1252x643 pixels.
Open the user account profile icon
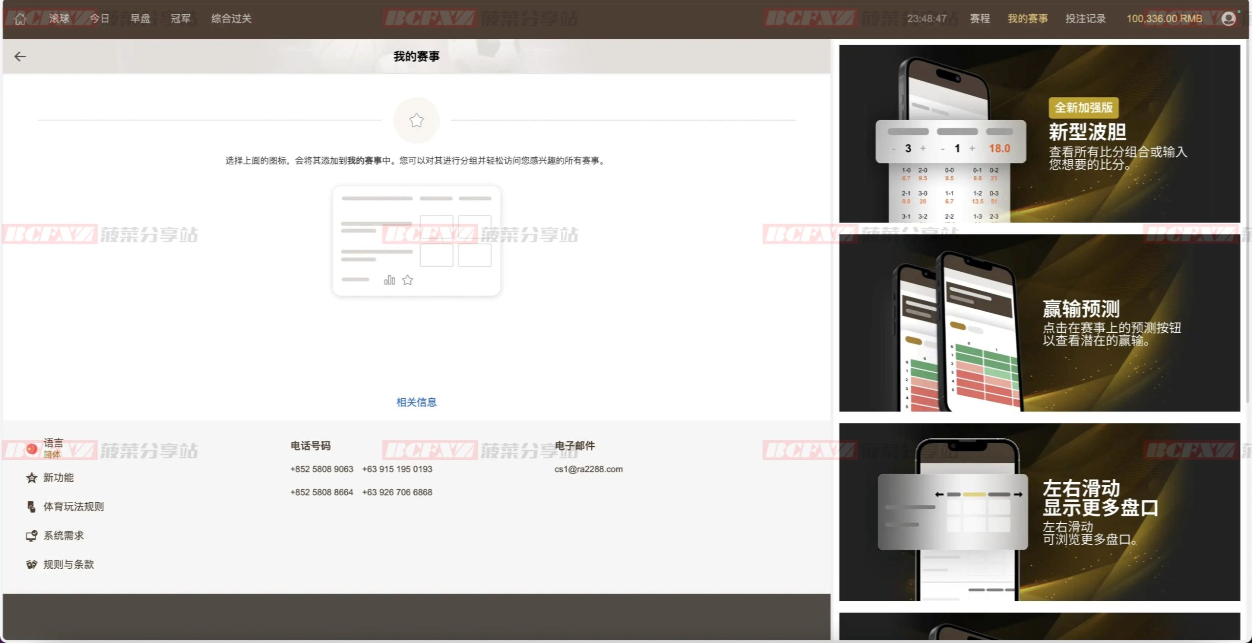pos(1228,19)
